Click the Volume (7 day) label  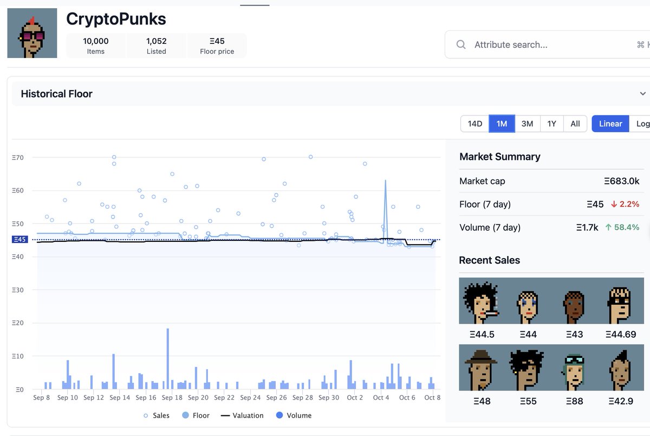coord(490,227)
